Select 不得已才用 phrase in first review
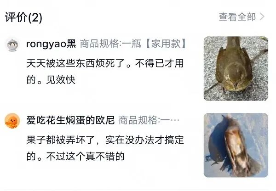 [159, 63]
